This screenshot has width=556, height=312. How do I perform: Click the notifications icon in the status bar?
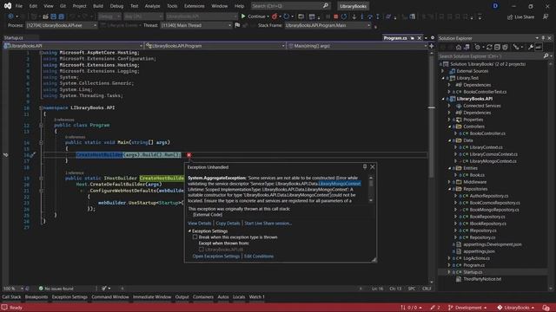click(x=546, y=308)
